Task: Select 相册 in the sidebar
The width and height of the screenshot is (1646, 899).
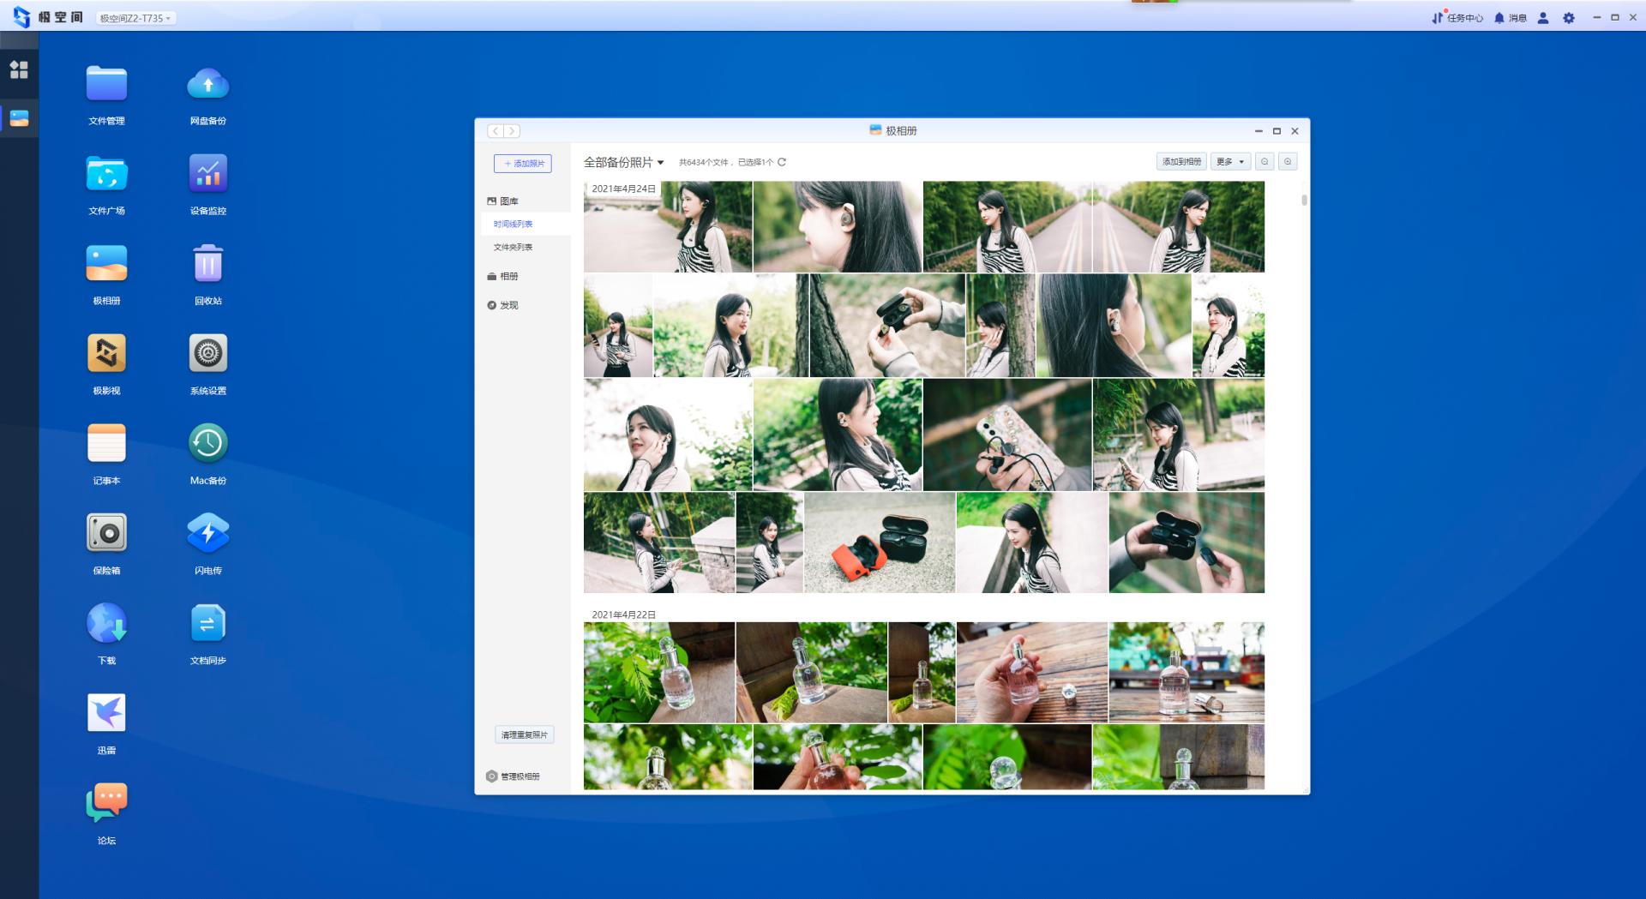Action: point(508,277)
